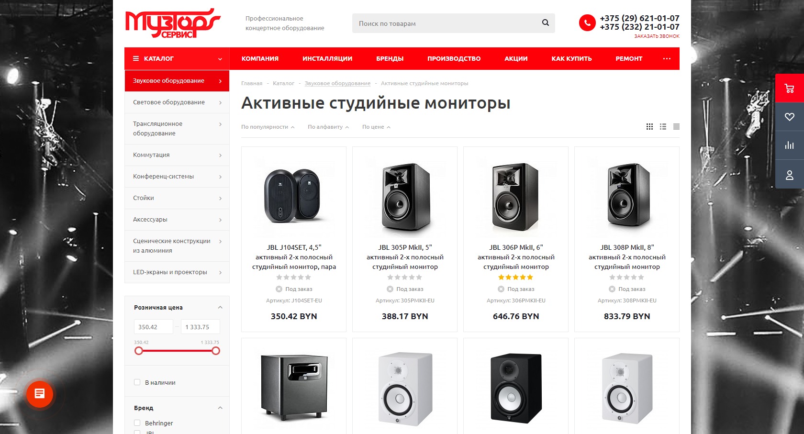Click the "ЗАКАЗАТЬ ЗВОНОК" link
Screen dimensions: 804x434
(x=657, y=36)
